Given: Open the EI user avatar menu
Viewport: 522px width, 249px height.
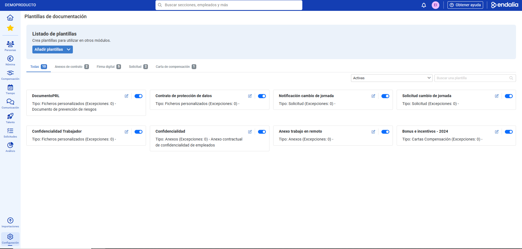Looking at the screenshot, I should pyautogui.click(x=435, y=5).
